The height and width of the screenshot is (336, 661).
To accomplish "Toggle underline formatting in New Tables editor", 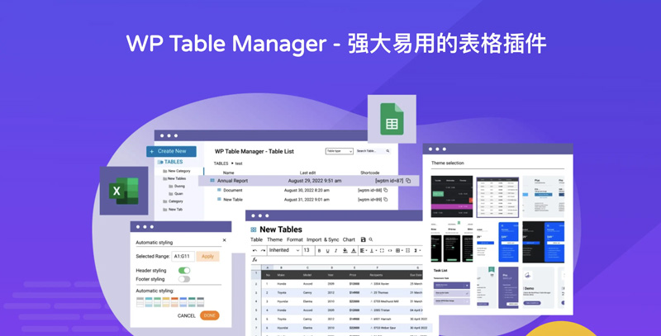I will click(328, 250).
